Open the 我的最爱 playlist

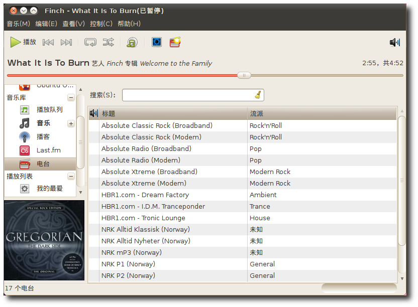pyautogui.click(x=40, y=189)
